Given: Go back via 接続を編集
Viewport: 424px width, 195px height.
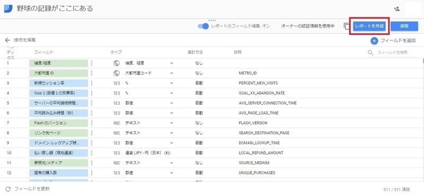Looking at the screenshot, I should (x=24, y=40).
